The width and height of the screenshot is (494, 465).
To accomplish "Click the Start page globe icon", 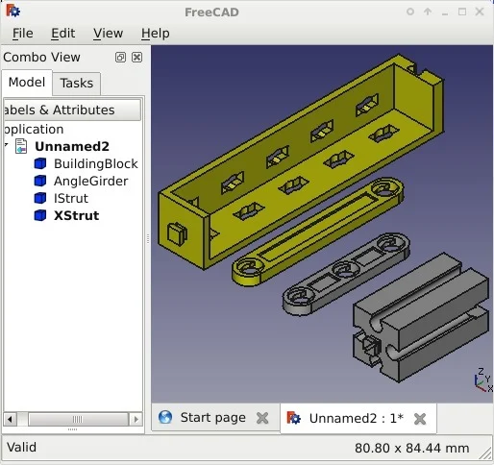I will pos(165,417).
